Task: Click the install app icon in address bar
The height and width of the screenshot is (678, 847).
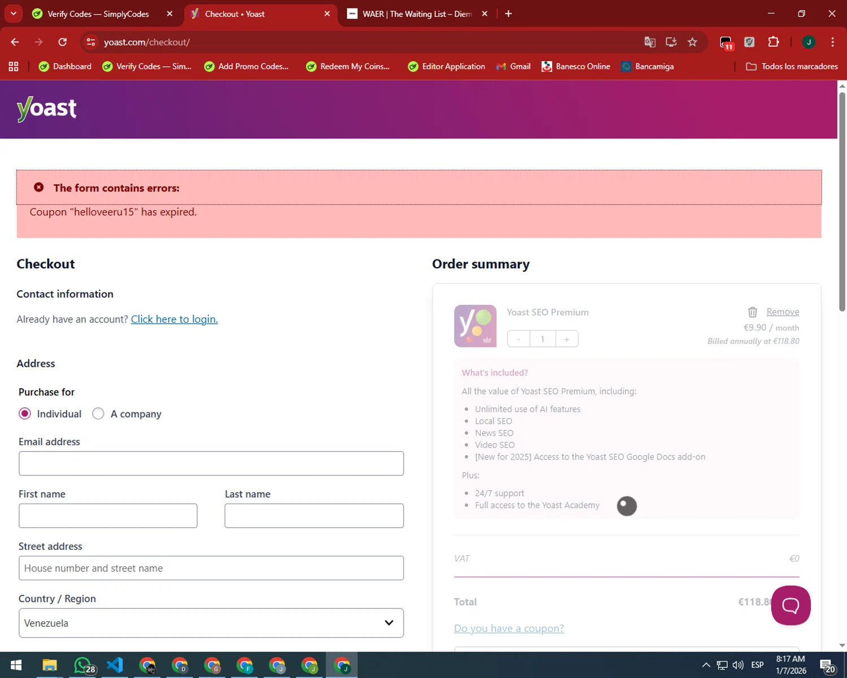Action: click(x=671, y=42)
